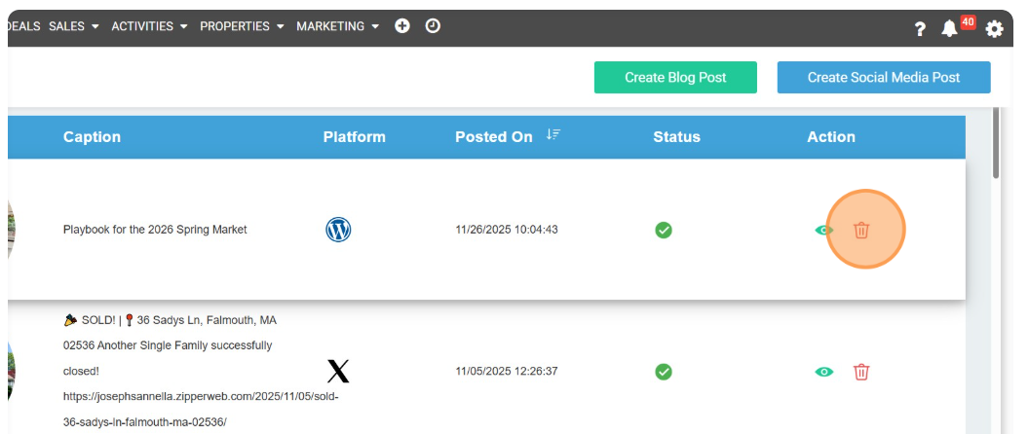The height and width of the screenshot is (434, 1029).
Task: View the SOLD Sadys Ln post via eye icon
Action: tap(824, 372)
